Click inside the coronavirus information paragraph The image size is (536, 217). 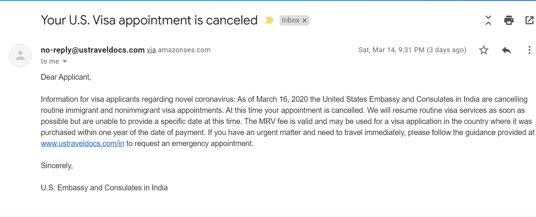[x=288, y=122]
